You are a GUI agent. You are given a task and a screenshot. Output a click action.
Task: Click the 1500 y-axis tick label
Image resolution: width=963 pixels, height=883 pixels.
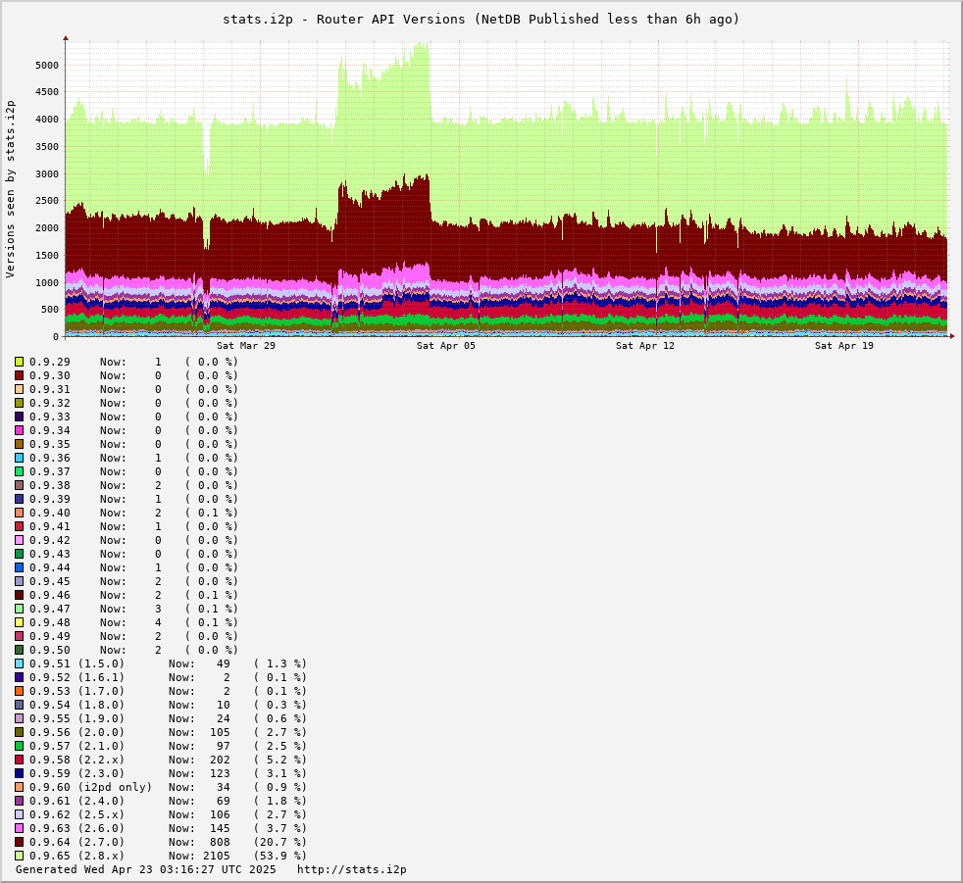click(47, 255)
